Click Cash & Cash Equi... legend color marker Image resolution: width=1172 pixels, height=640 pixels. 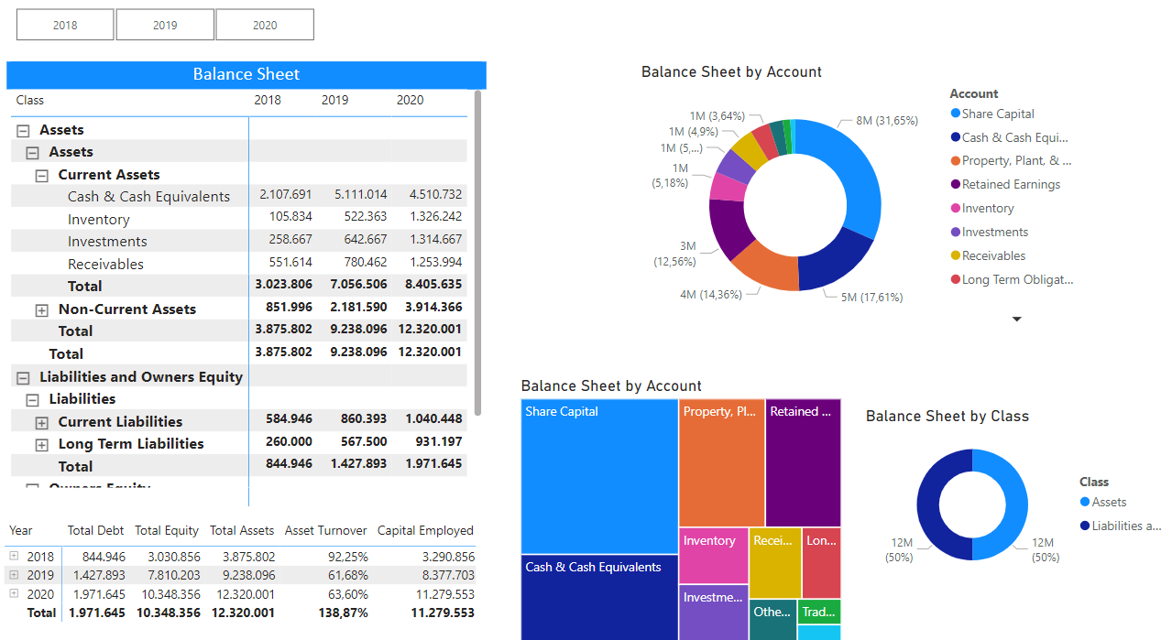(956, 137)
